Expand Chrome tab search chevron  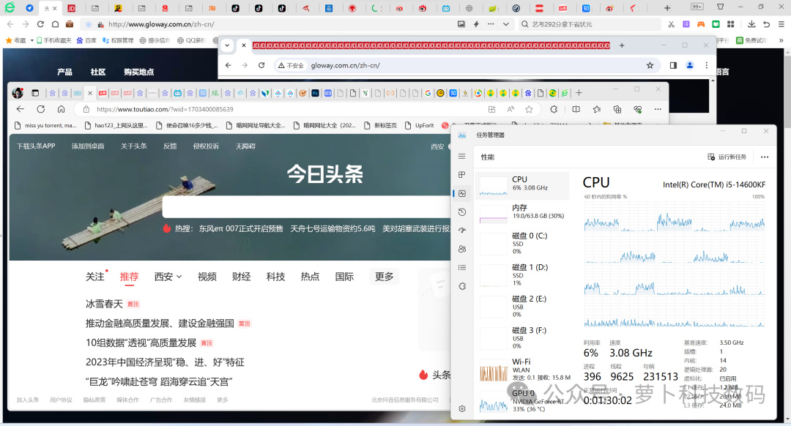[227, 45]
